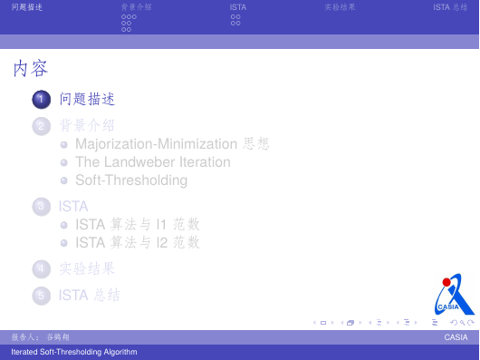Open ISTA 算法与 l2 范数 subsection
The width and height of the screenshot is (480, 360).
coord(138,242)
